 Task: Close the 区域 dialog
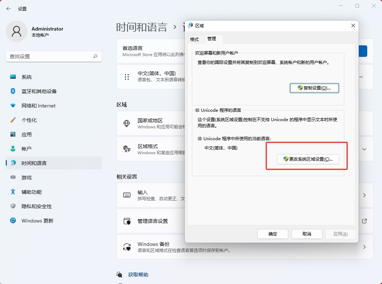(x=353, y=26)
